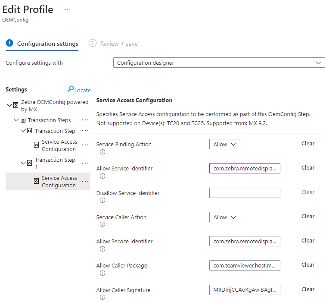
Task: Clear the Allow Caller Package value
Action: pos(307,265)
